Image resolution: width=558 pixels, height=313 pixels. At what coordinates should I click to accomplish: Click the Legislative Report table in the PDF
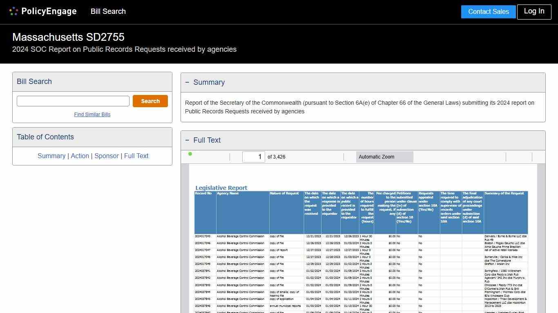tap(359, 245)
